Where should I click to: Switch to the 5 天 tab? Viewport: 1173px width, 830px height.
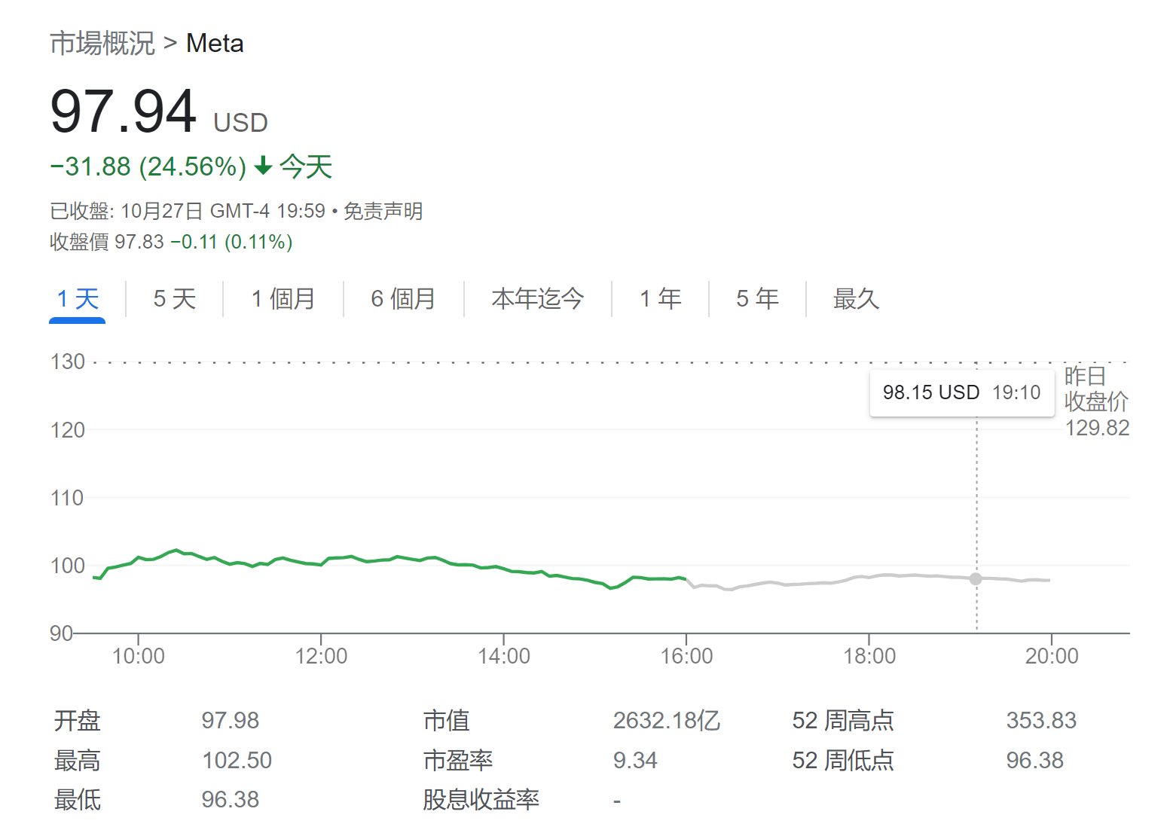pos(175,299)
